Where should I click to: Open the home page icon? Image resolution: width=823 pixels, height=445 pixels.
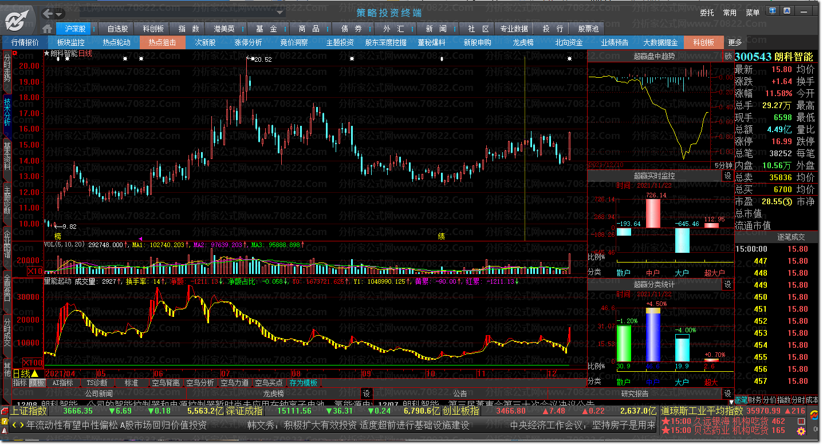(x=47, y=29)
